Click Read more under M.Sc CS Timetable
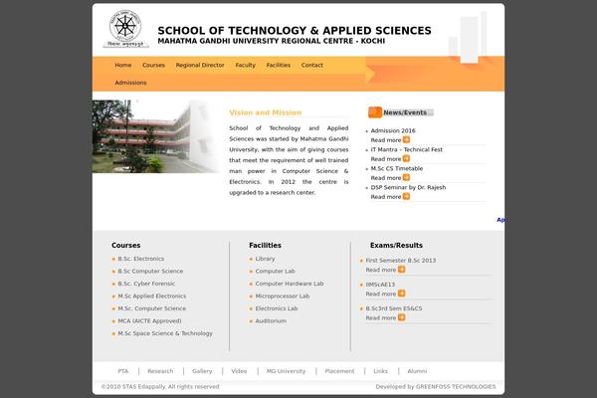Screen dimensions: 597x398 point(386,178)
